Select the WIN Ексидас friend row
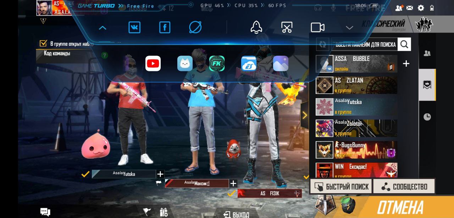 tap(356, 170)
